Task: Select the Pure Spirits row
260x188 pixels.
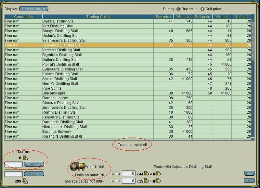Action: 128,88
